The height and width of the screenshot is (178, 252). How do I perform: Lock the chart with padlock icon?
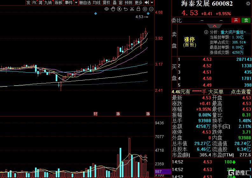[x=138, y=9]
